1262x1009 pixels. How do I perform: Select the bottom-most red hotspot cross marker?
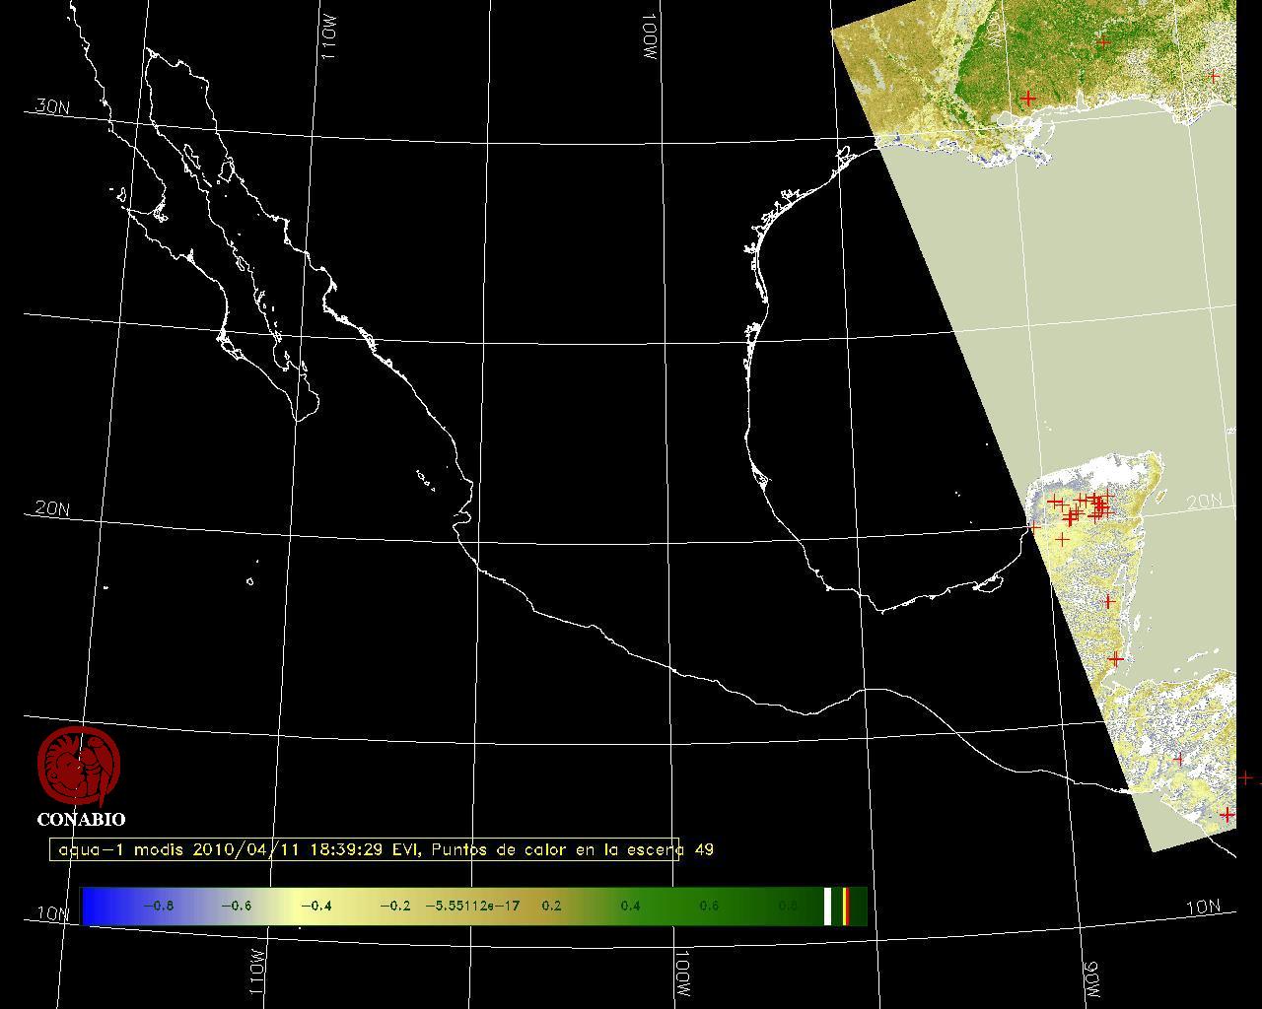coord(1227,814)
